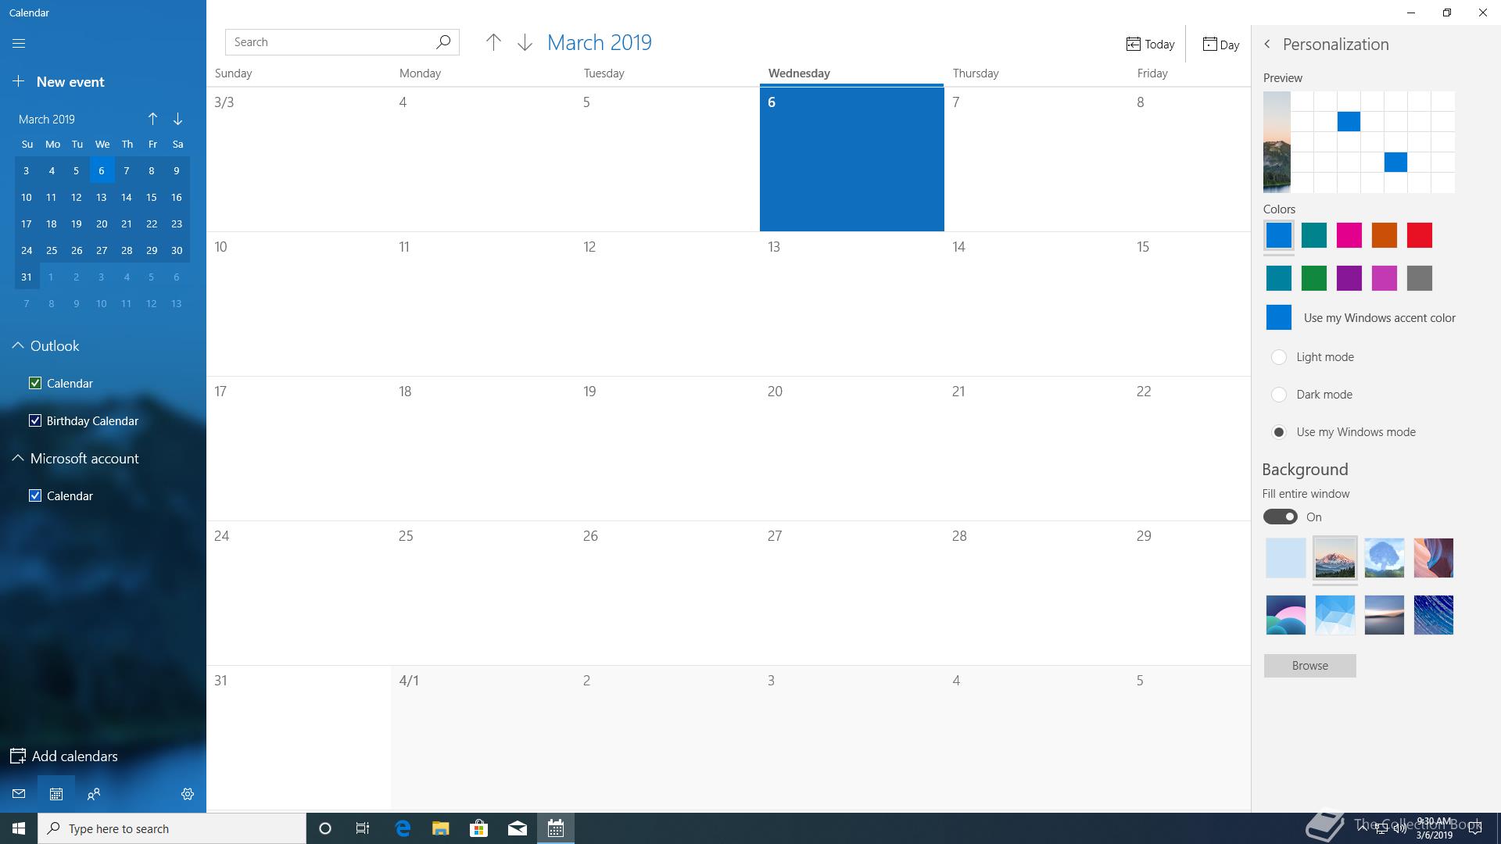
Task: Click March 2019 label in mini calendar
Action: (x=47, y=119)
